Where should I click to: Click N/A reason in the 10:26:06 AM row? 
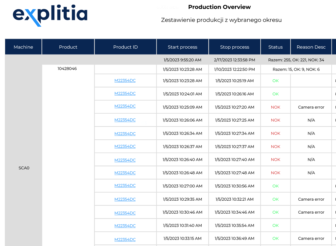point(311,120)
